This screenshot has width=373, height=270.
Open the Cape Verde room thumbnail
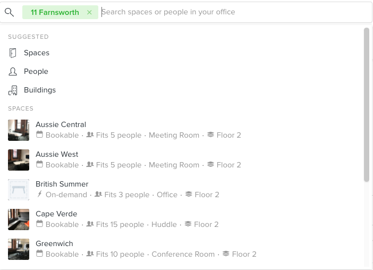point(19,220)
